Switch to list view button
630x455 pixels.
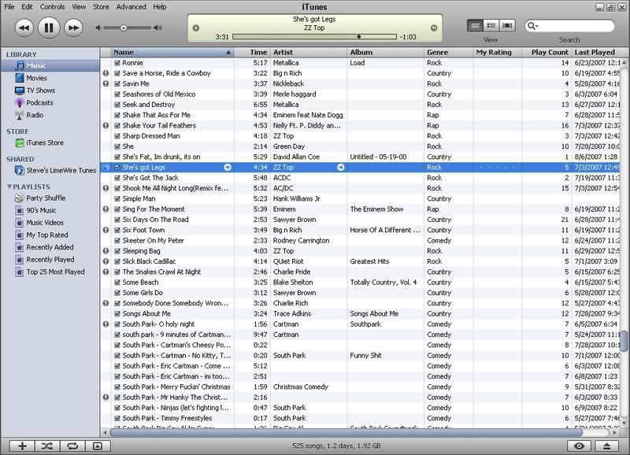[x=475, y=26]
